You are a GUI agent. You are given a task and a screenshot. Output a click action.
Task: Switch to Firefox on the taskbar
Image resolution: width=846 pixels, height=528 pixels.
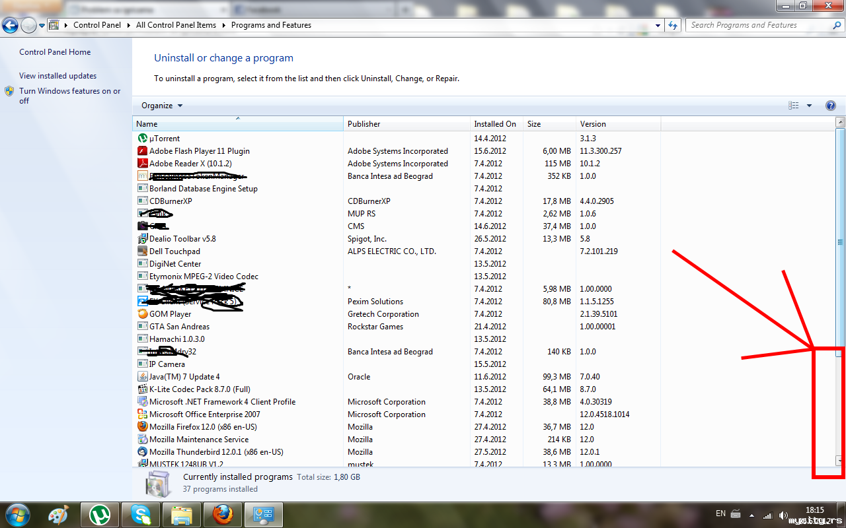[x=223, y=514]
